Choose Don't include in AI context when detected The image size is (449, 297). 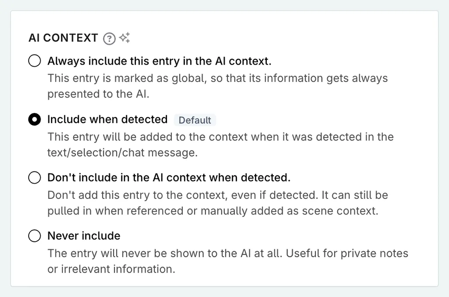click(x=34, y=178)
